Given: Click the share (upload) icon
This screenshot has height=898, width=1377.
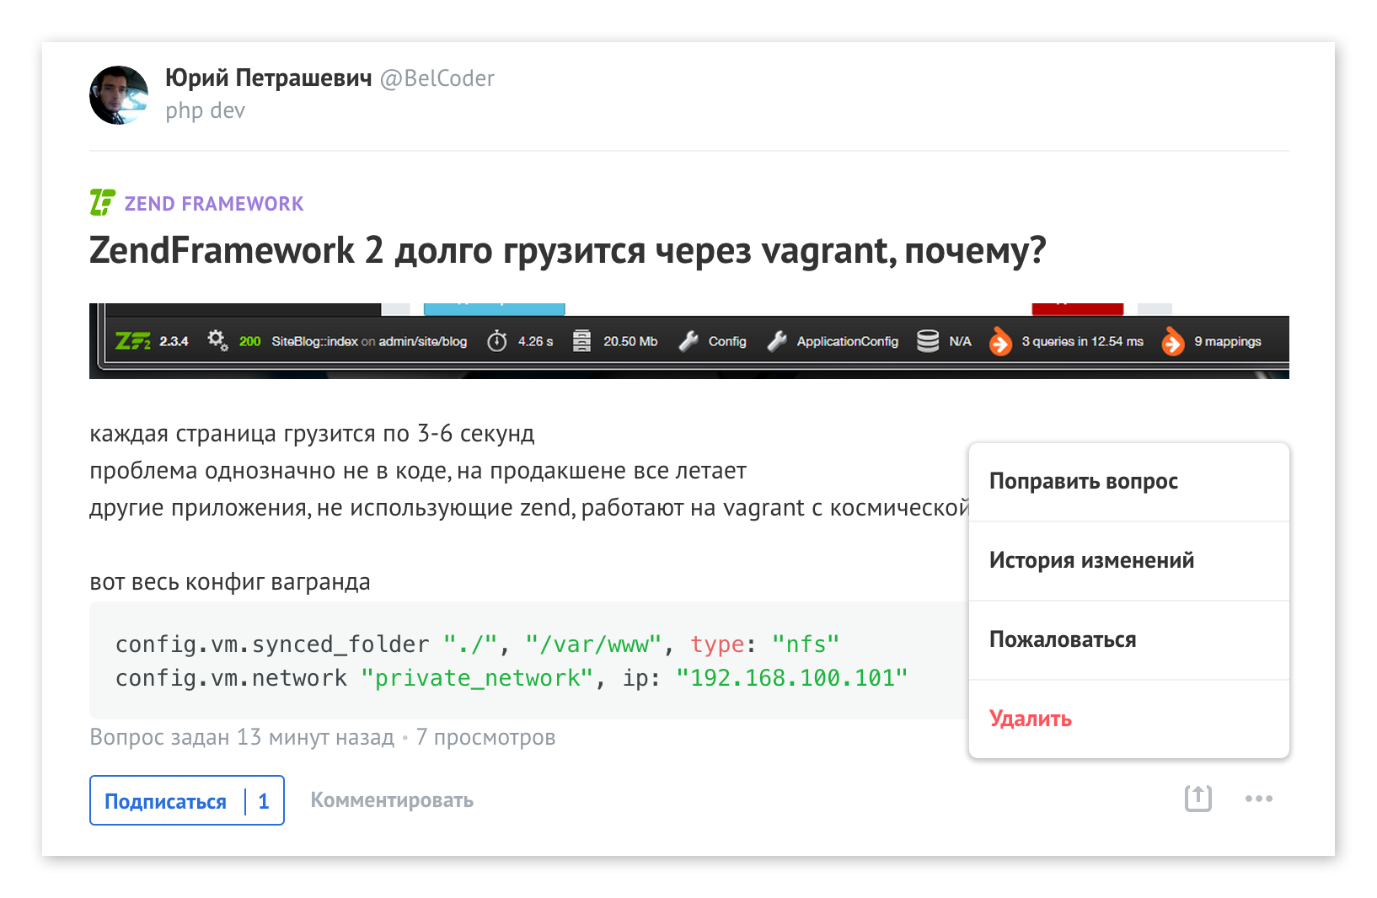Looking at the screenshot, I should coord(1198,799).
